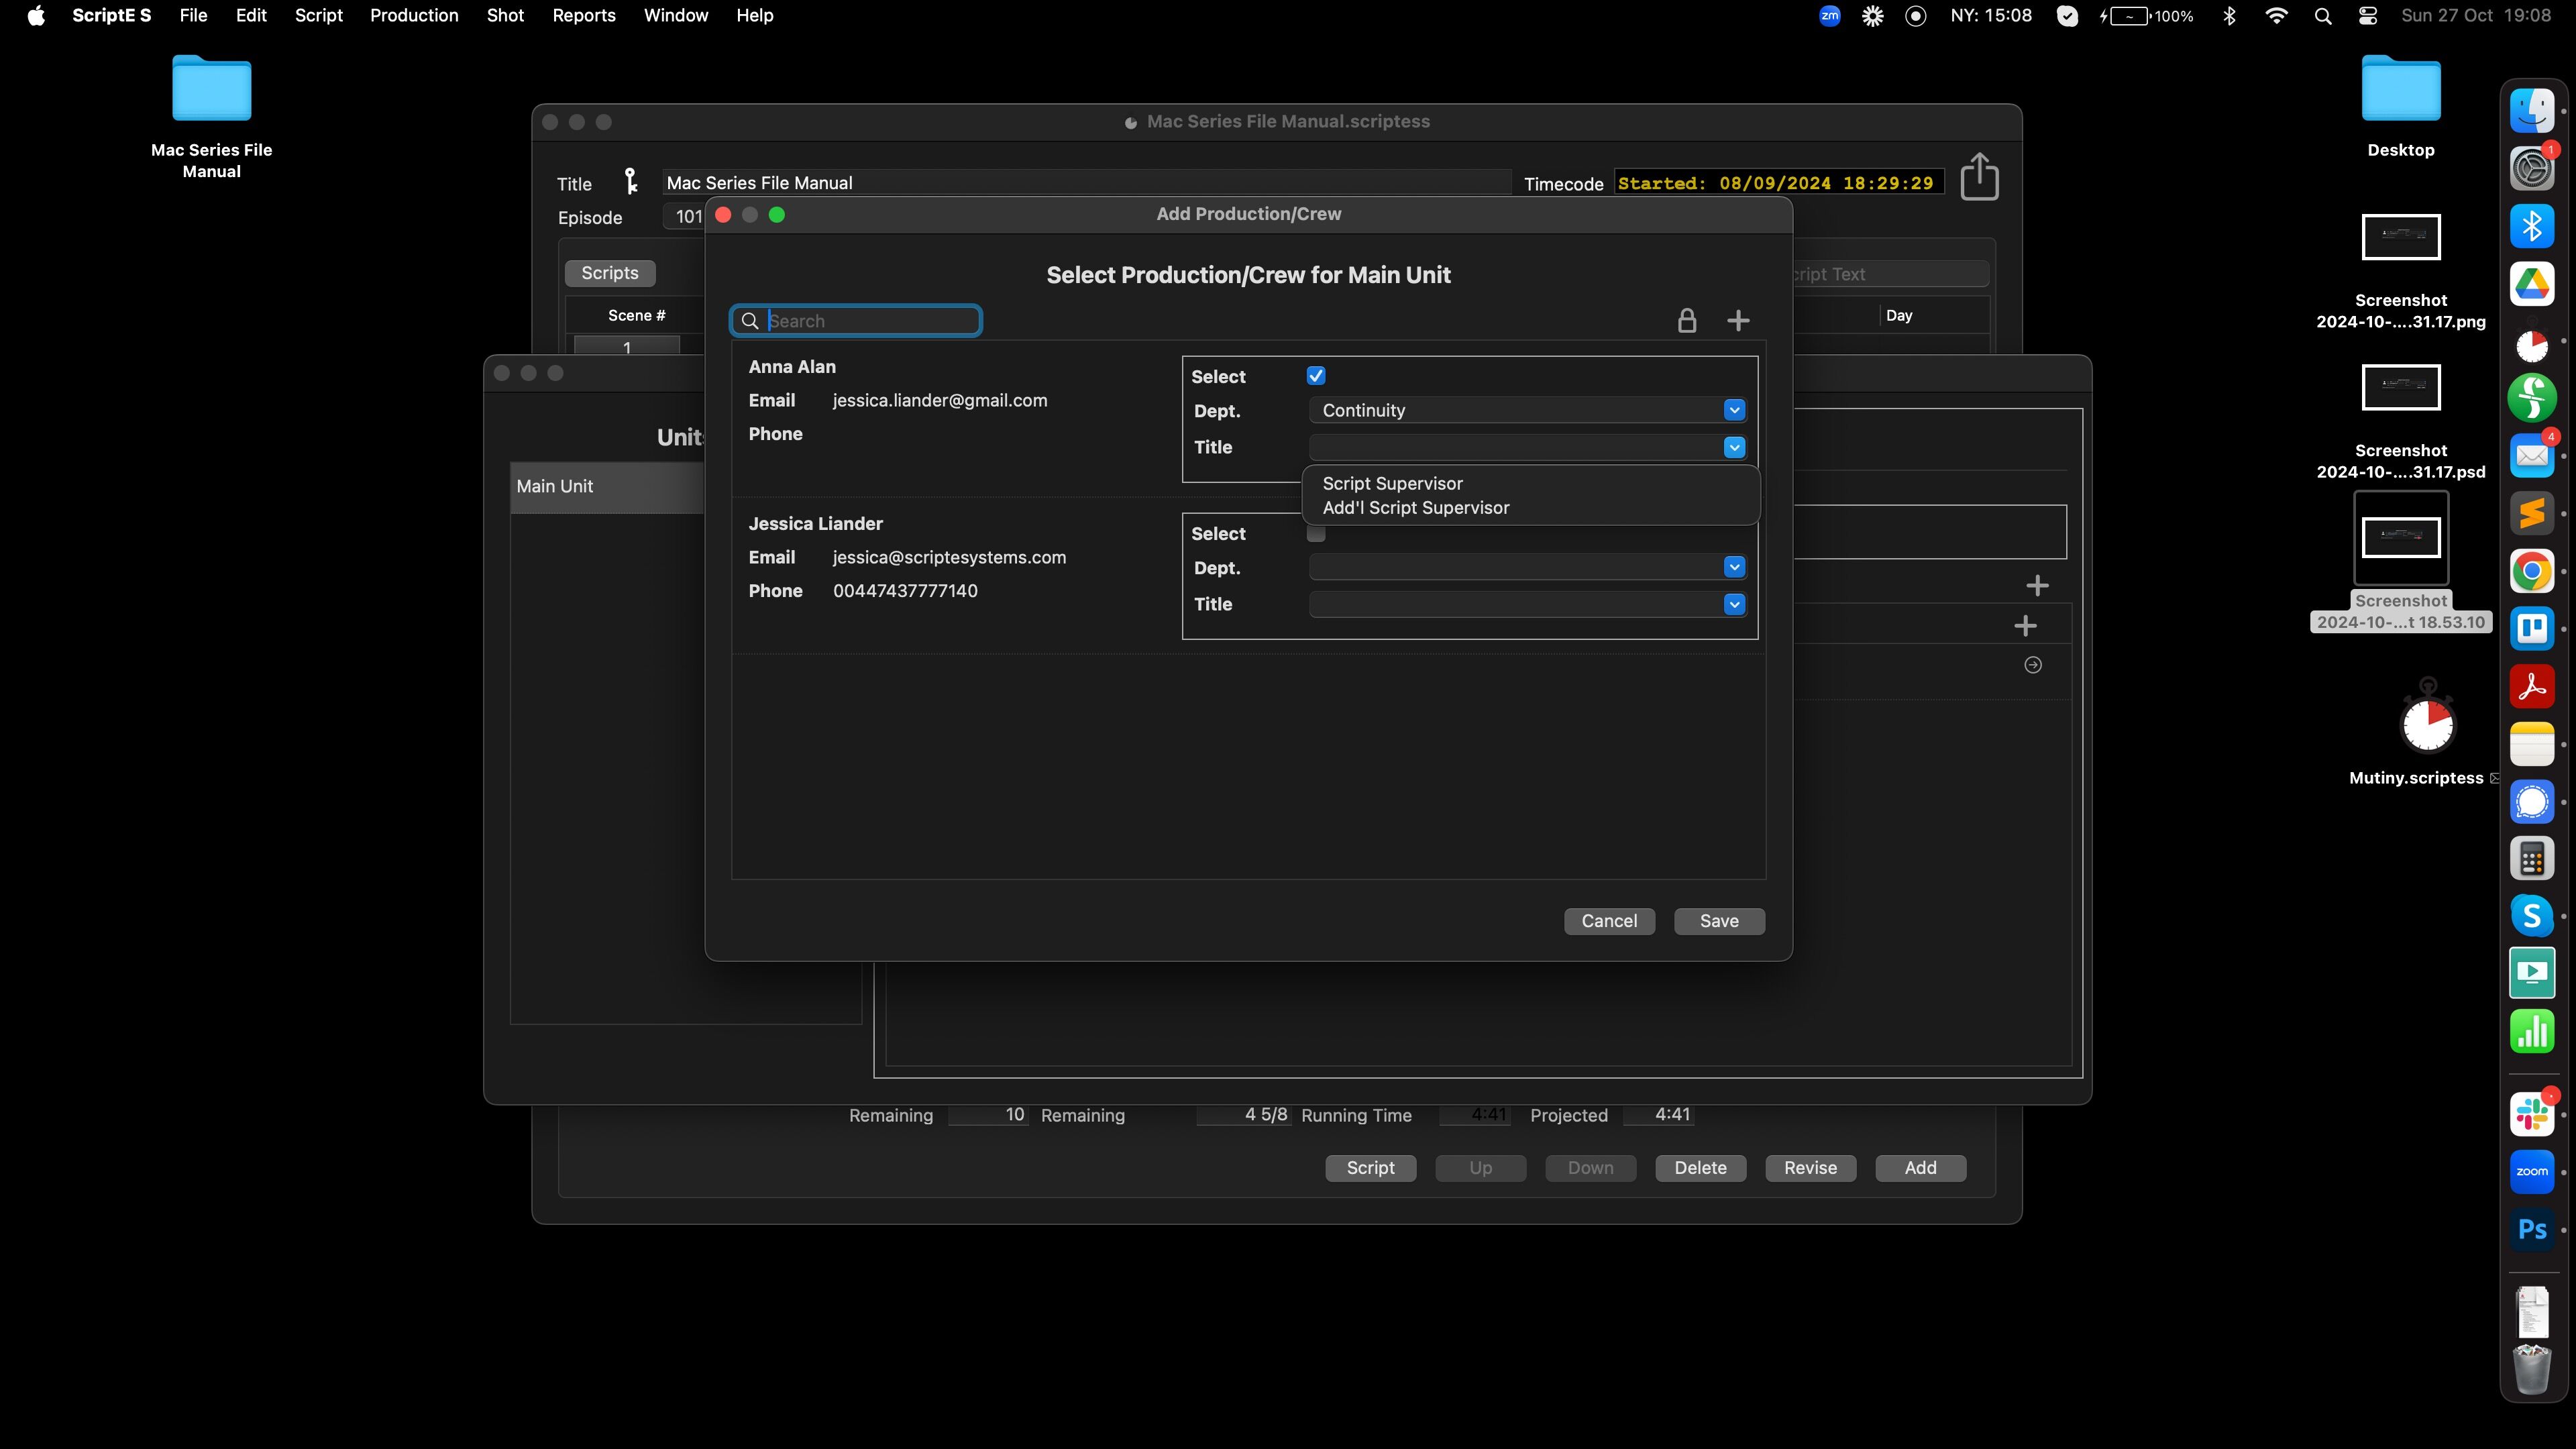This screenshot has height=1449, width=2576.
Task: Check Select checkbox for Jessica Liander
Action: 1316,534
